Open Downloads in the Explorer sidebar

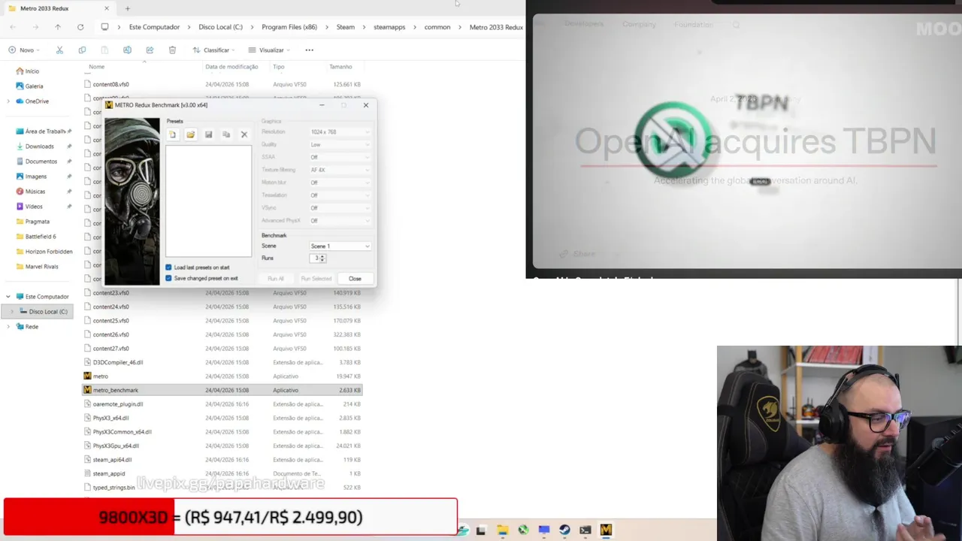39,147
